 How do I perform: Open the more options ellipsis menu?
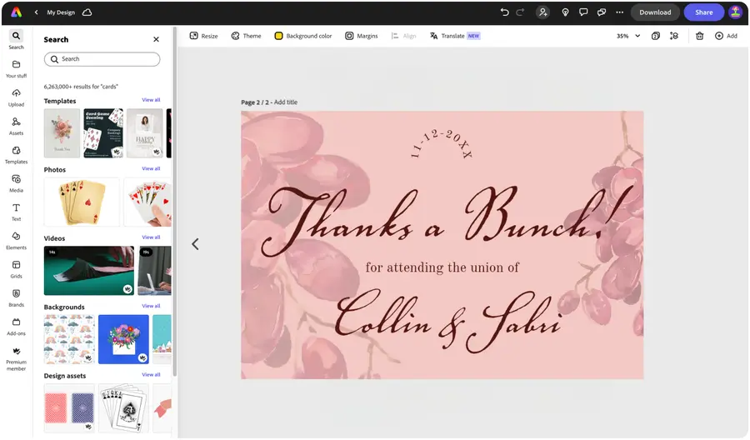click(619, 12)
